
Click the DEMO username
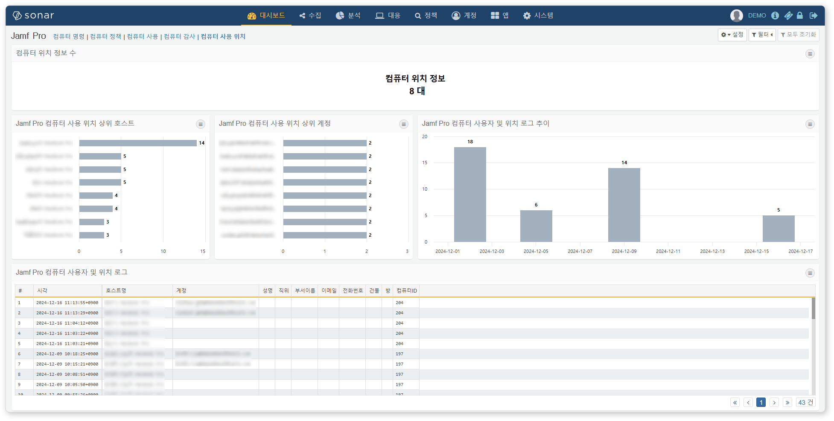point(757,15)
